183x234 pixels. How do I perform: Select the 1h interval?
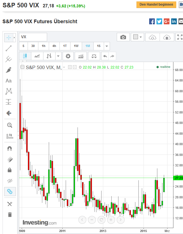click(x=43, y=46)
